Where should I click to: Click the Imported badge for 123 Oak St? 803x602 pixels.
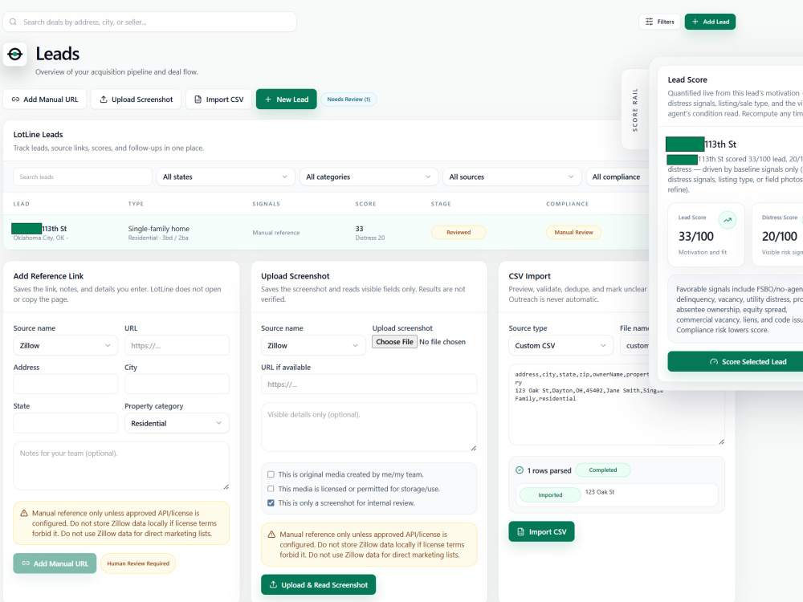coord(550,495)
